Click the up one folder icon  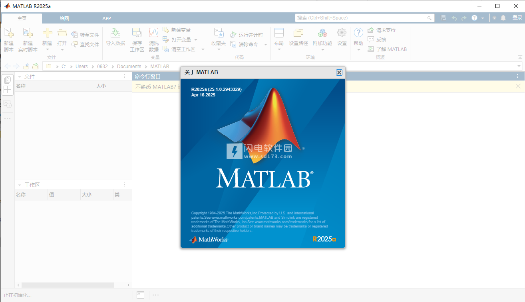click(26, 66)
